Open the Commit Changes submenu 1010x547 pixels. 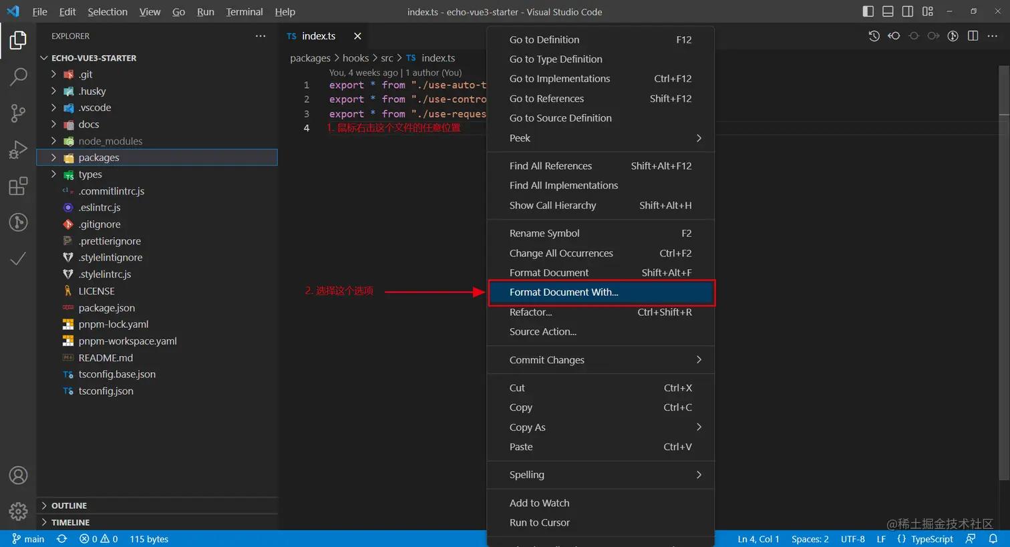601,360
